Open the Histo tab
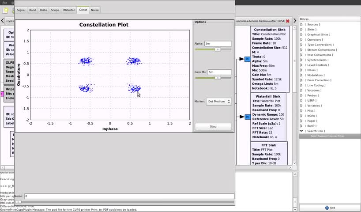The image size is (361, 212). click(43, 10)
